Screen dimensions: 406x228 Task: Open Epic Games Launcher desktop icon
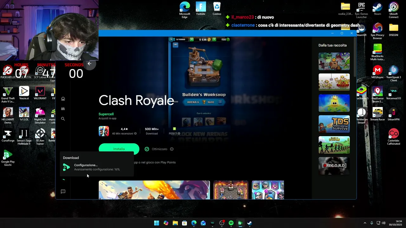click(361, 10)
